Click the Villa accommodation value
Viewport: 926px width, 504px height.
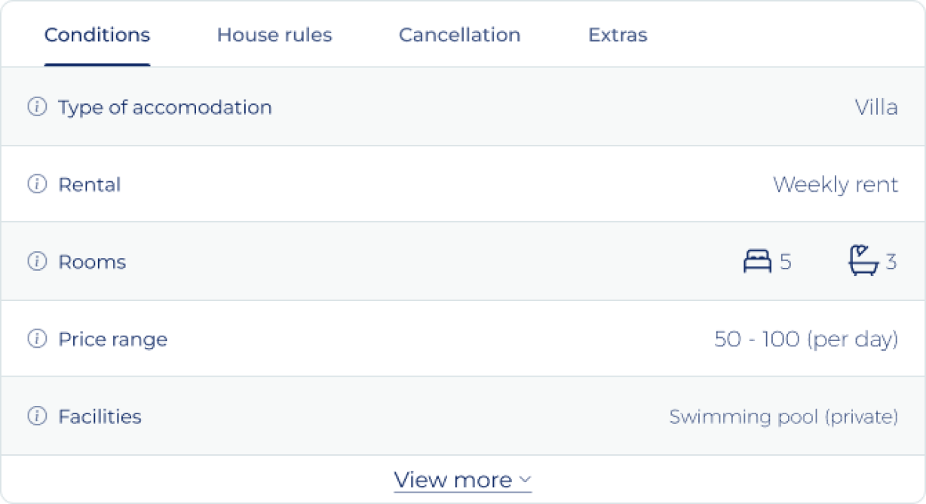[x=876, y=107]
